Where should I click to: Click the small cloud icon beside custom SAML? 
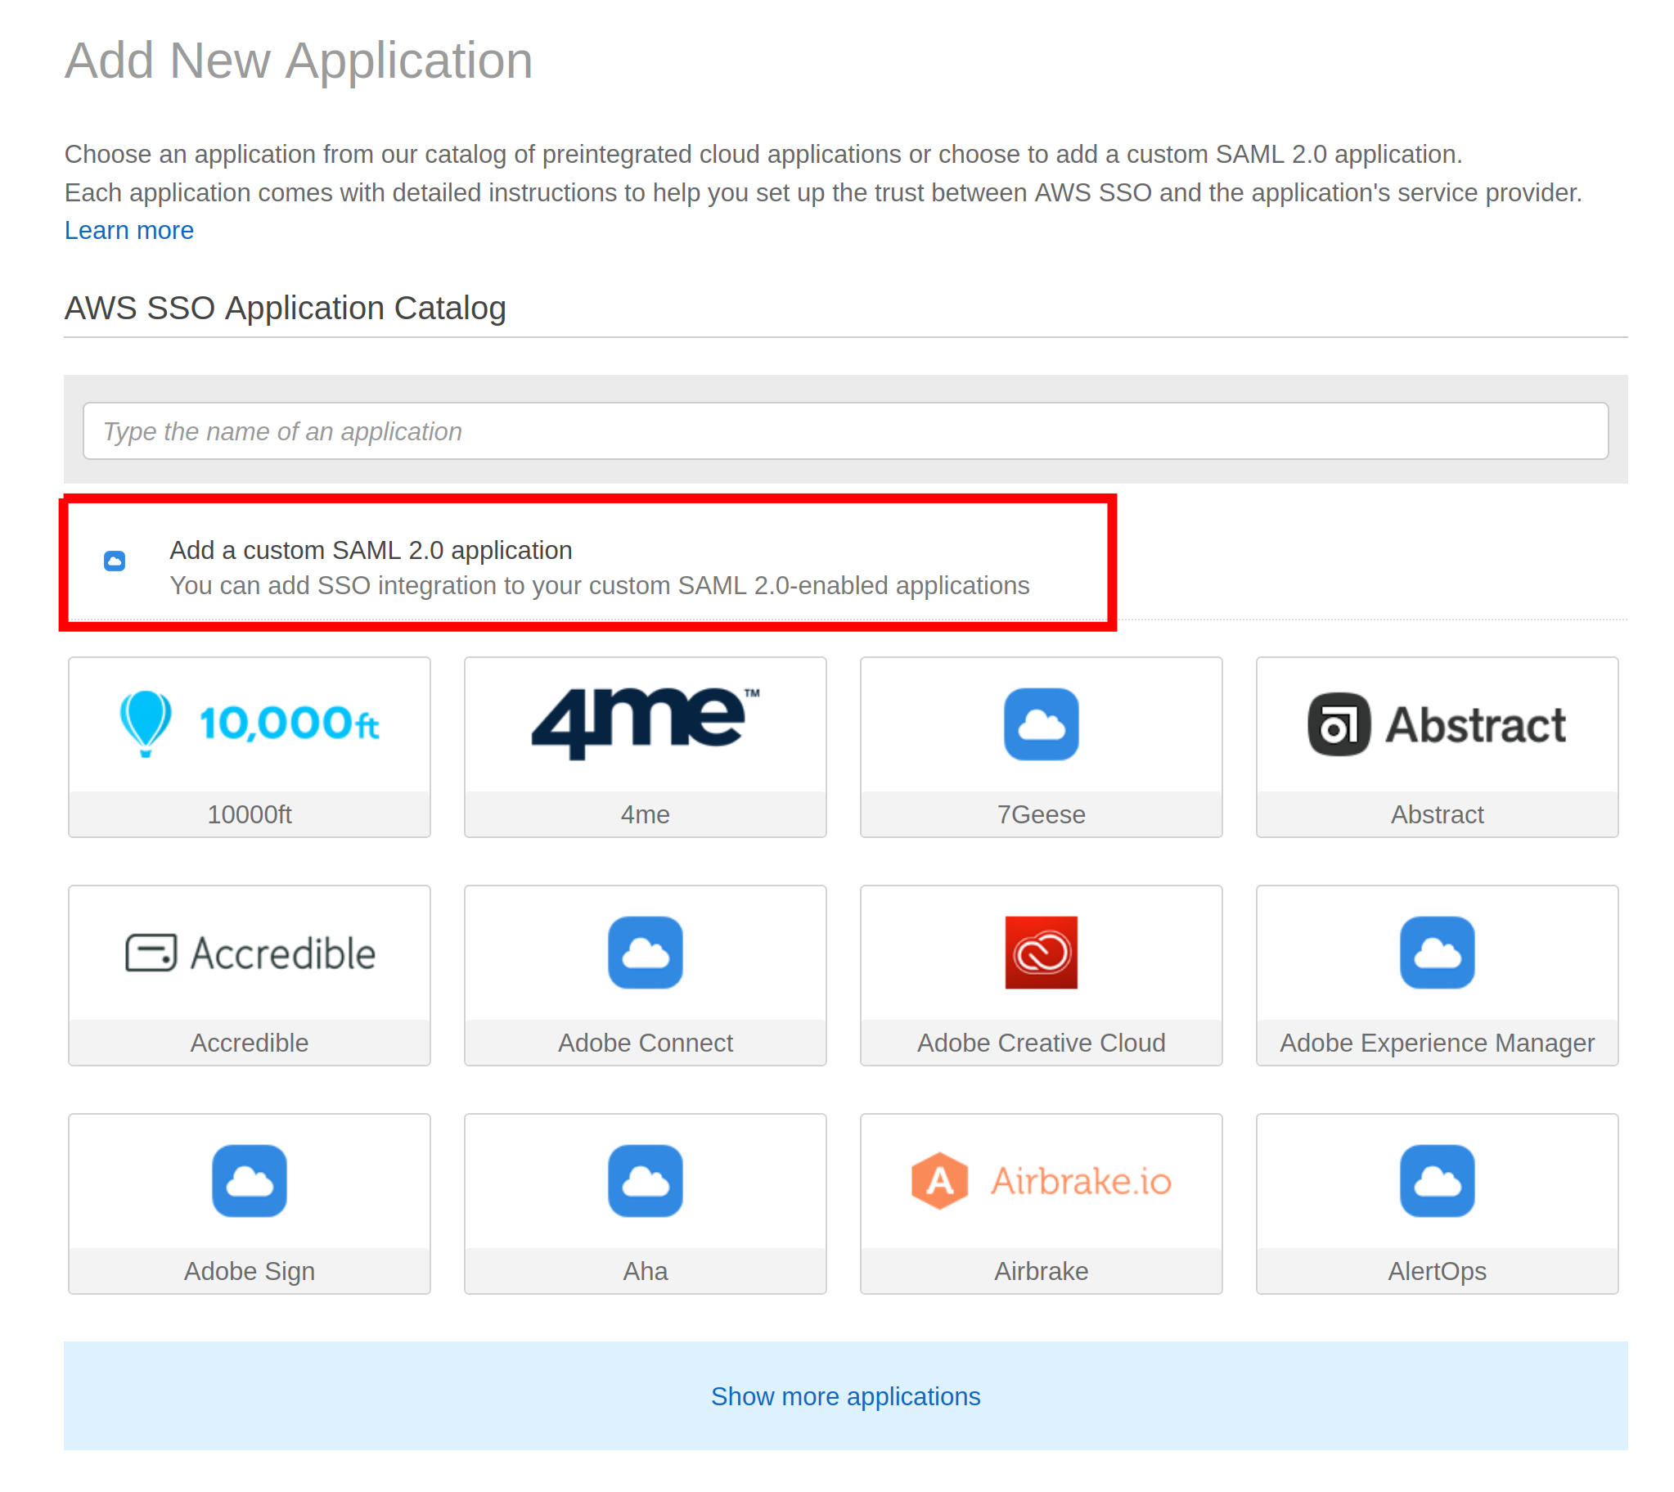(x=114, y=561)
